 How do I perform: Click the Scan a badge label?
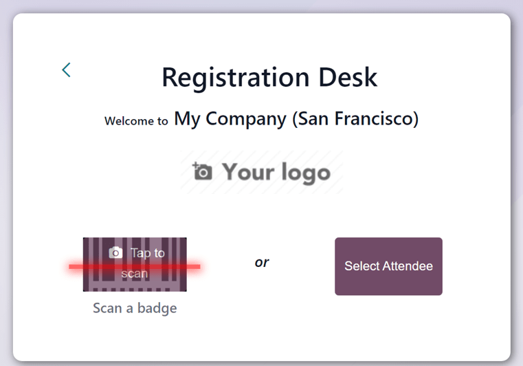135,308
